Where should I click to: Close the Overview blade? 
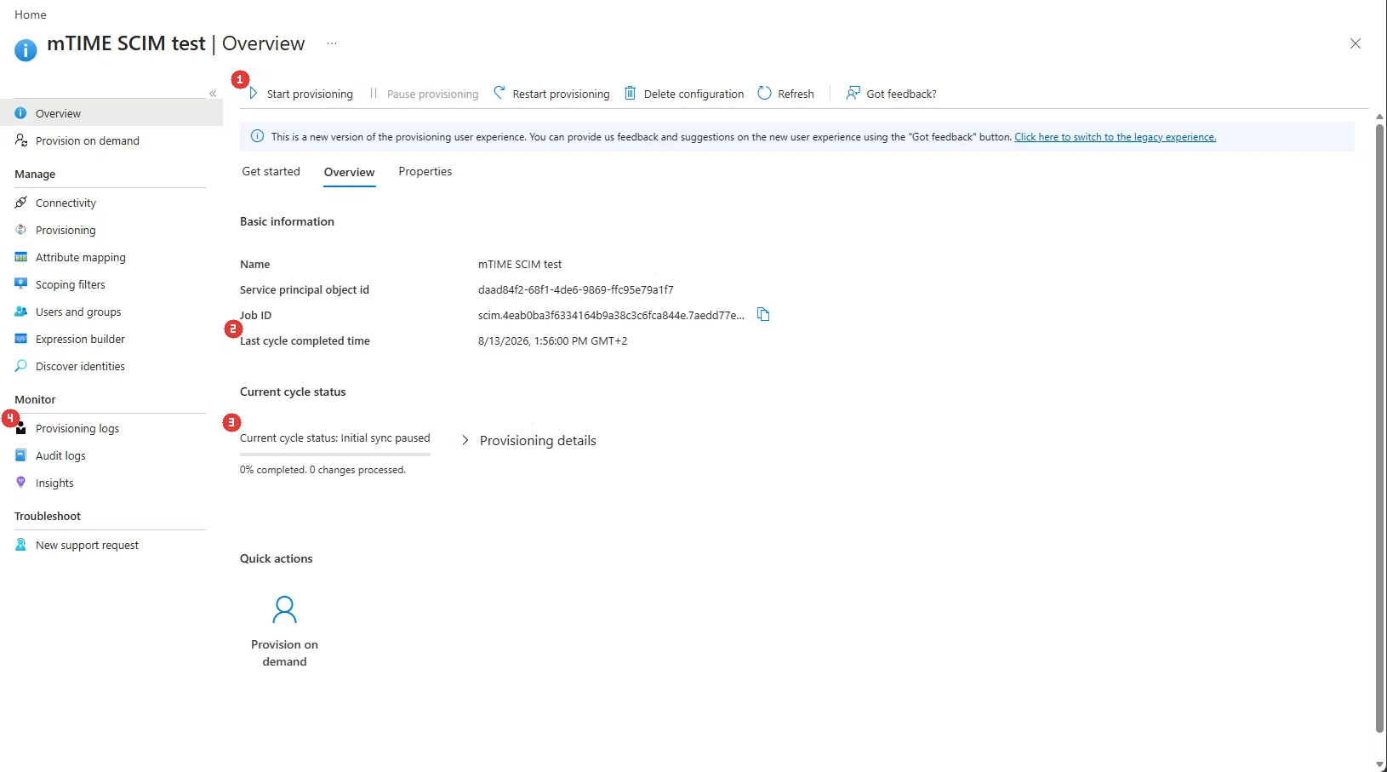(x=1356, y=43)
